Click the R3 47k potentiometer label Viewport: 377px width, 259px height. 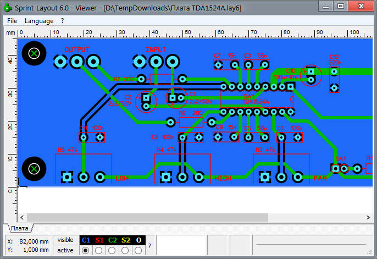tap(265, 150)
